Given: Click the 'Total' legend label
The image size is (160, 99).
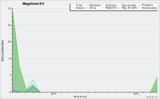Looking at the screenshot, I should click(x=79, y=5).
